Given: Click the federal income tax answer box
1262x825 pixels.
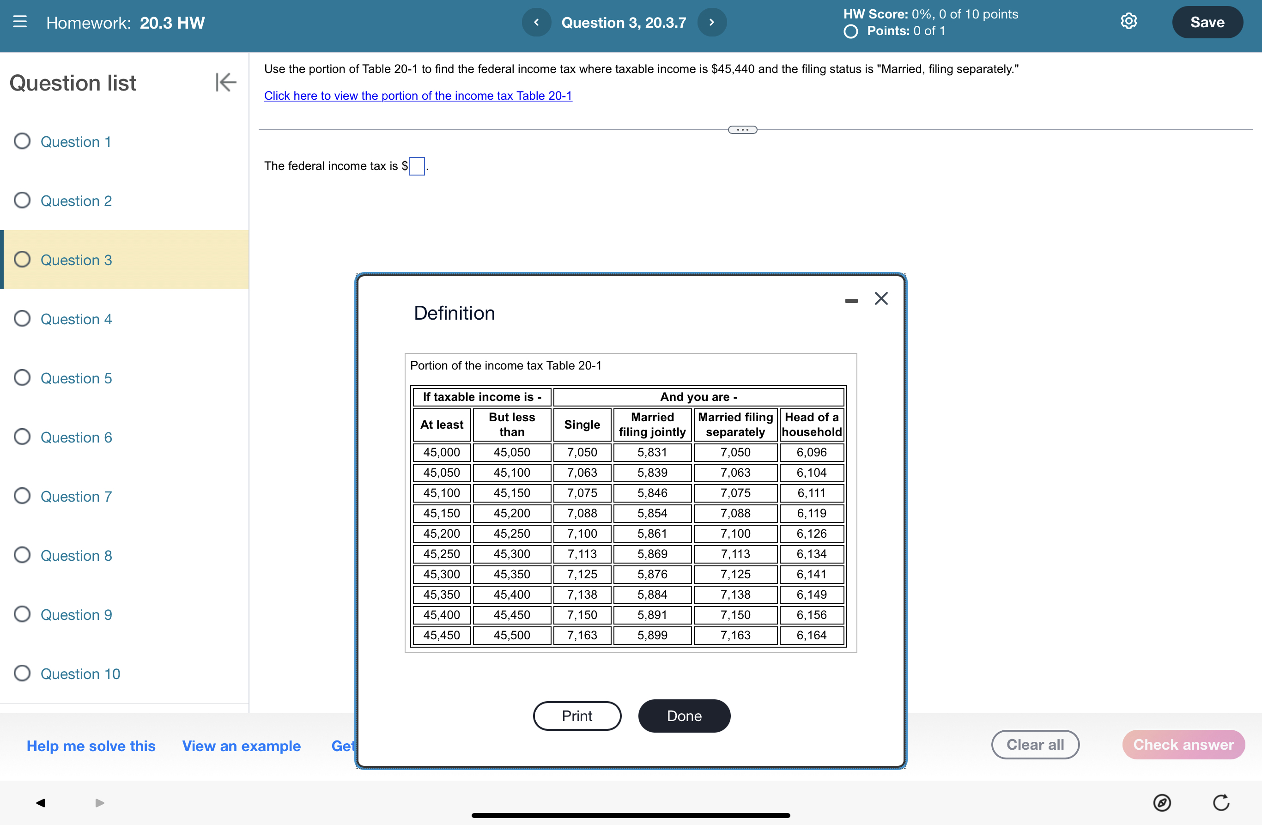Looking at the screenshot, I should (x=417, y=166).
